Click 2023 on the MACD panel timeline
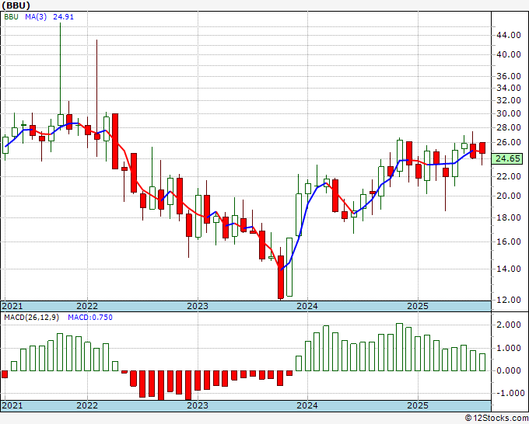This screenshot has height=424, width=529. (x=198, y=405)
